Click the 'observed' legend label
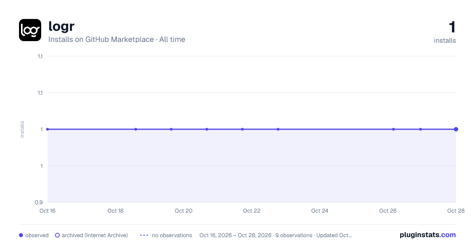Image resolution: width=475 pixels, height=249 pixels. [x=37, y=235]
